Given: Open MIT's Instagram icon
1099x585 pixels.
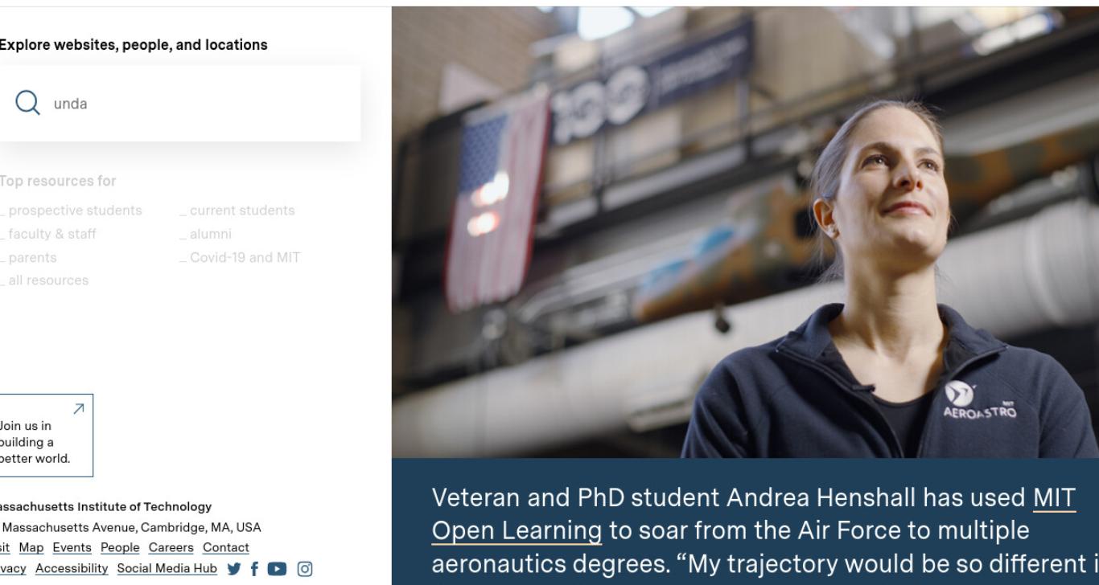Looking at the screenshot, I should [305, 569].
